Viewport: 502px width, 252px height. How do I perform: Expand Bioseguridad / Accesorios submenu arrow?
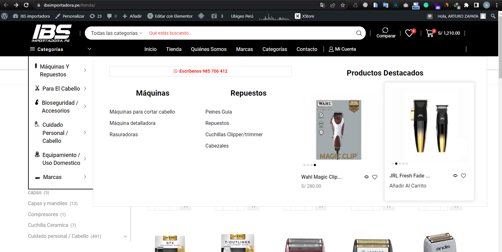click(x=85, y=107)
